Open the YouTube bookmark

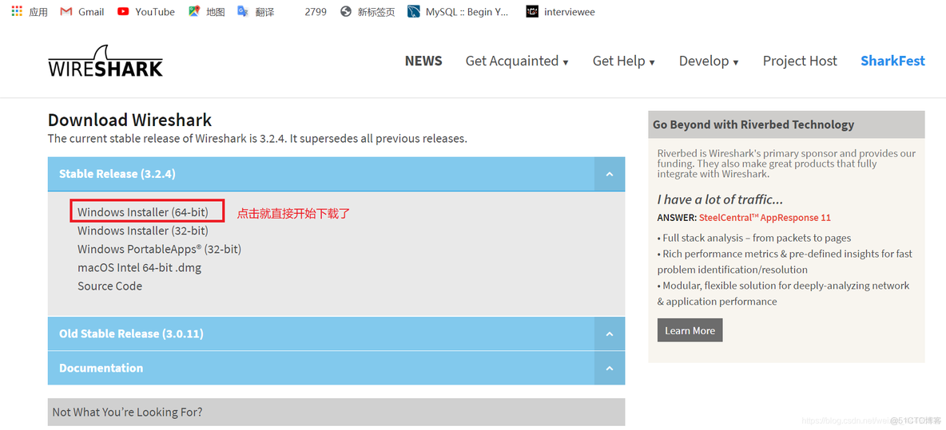146,11
